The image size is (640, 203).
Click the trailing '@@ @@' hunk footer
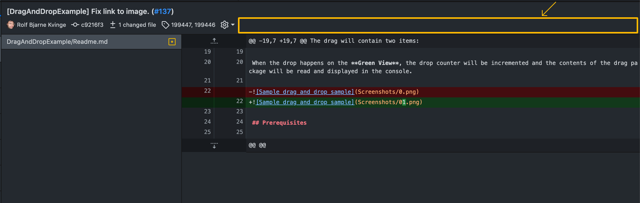click(257, 145)
